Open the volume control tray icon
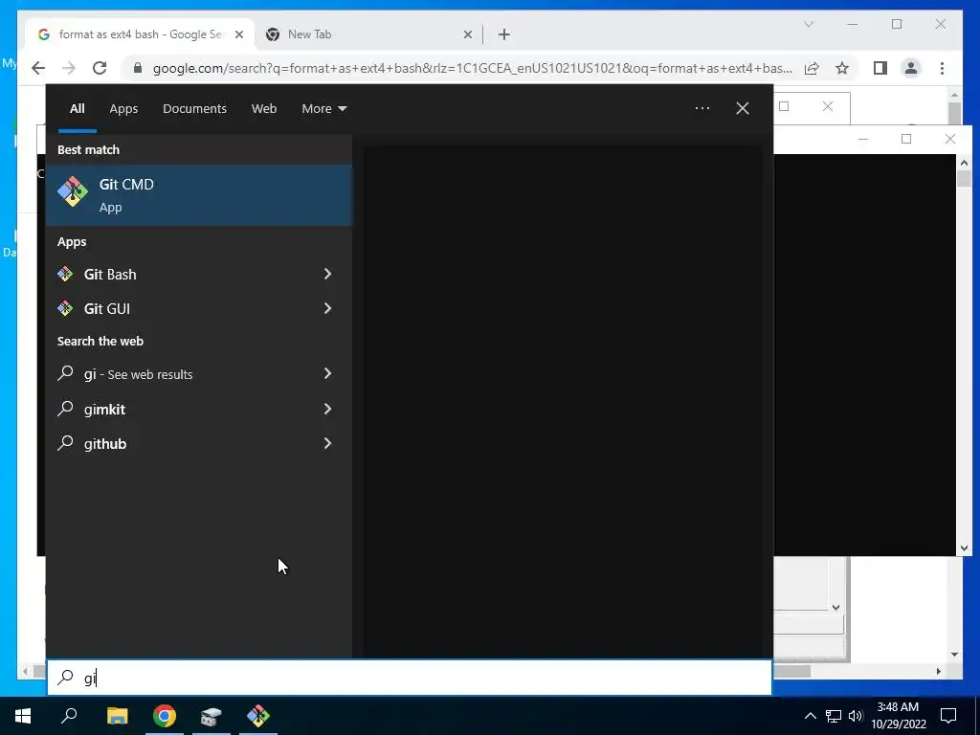Screen dimensions: 980x735 (855, 716)
